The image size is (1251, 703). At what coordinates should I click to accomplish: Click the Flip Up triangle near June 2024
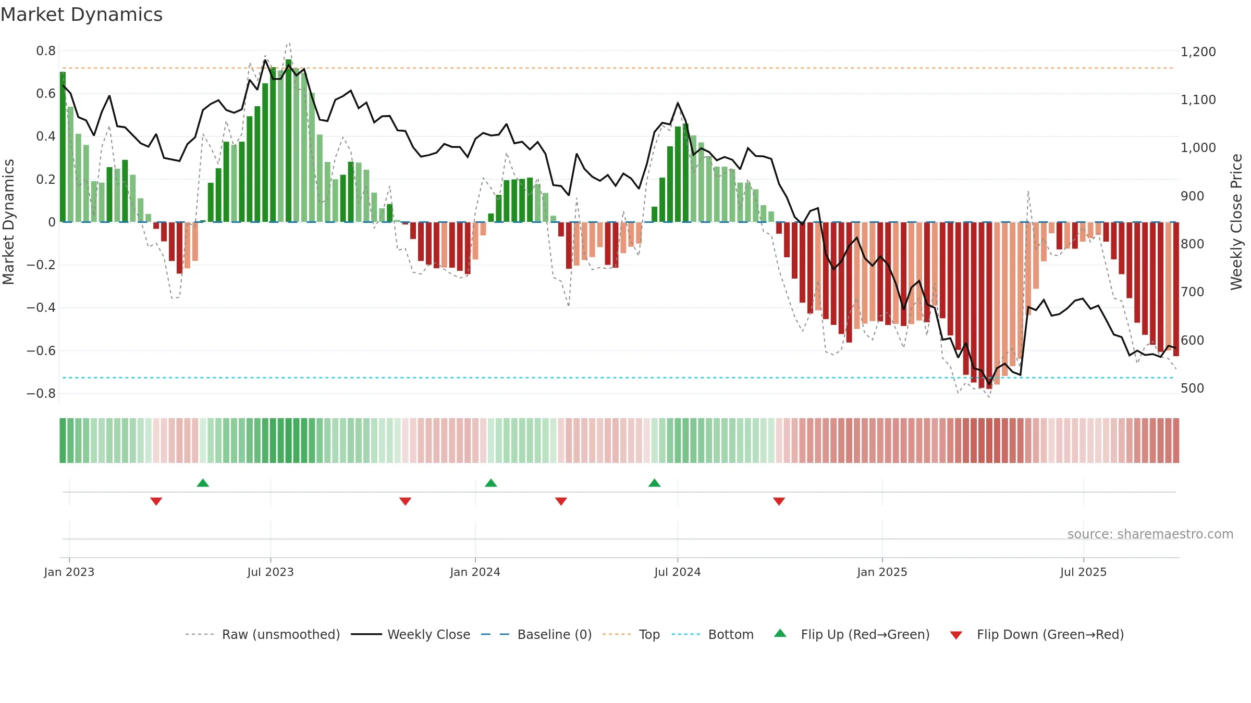(655, 483)
